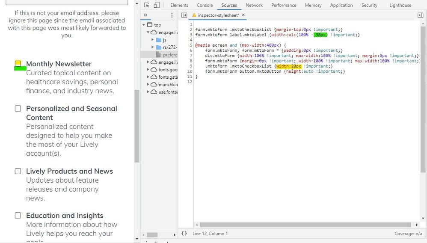Activate the inspect element picker icon
Image resolution: width=427 pixels, height=243 pixels.
[x=147, y=5]
